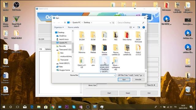Expand the address bar history dropdown
Image resolution: width=196 pixels, height=110 pixels.
click(110, 23)
